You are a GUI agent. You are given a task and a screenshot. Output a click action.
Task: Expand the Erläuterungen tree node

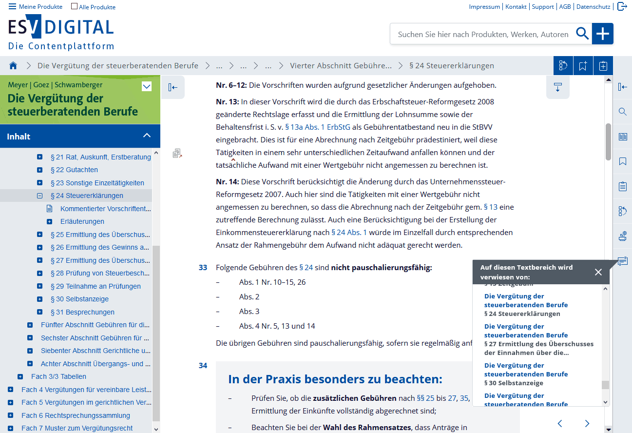(x=49, y=221)
